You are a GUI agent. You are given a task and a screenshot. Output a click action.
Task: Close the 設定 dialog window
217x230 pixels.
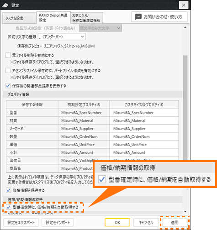[184, 5]
